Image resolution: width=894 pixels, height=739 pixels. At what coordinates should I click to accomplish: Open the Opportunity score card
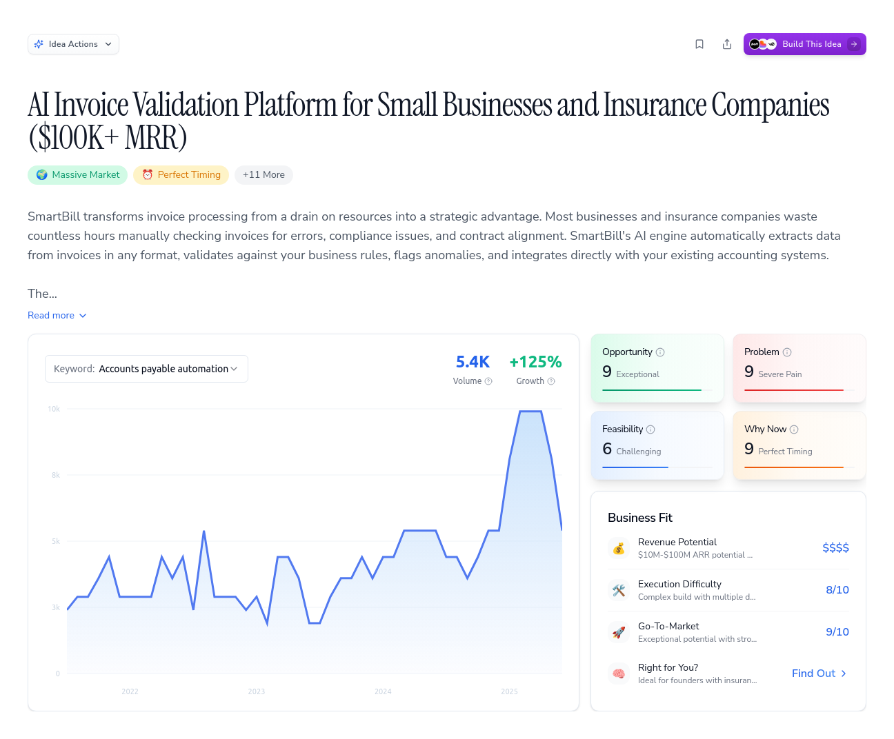click(x=657, y=369)
